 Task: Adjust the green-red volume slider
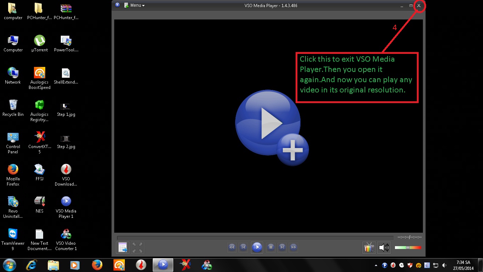[x=408, y=248]
